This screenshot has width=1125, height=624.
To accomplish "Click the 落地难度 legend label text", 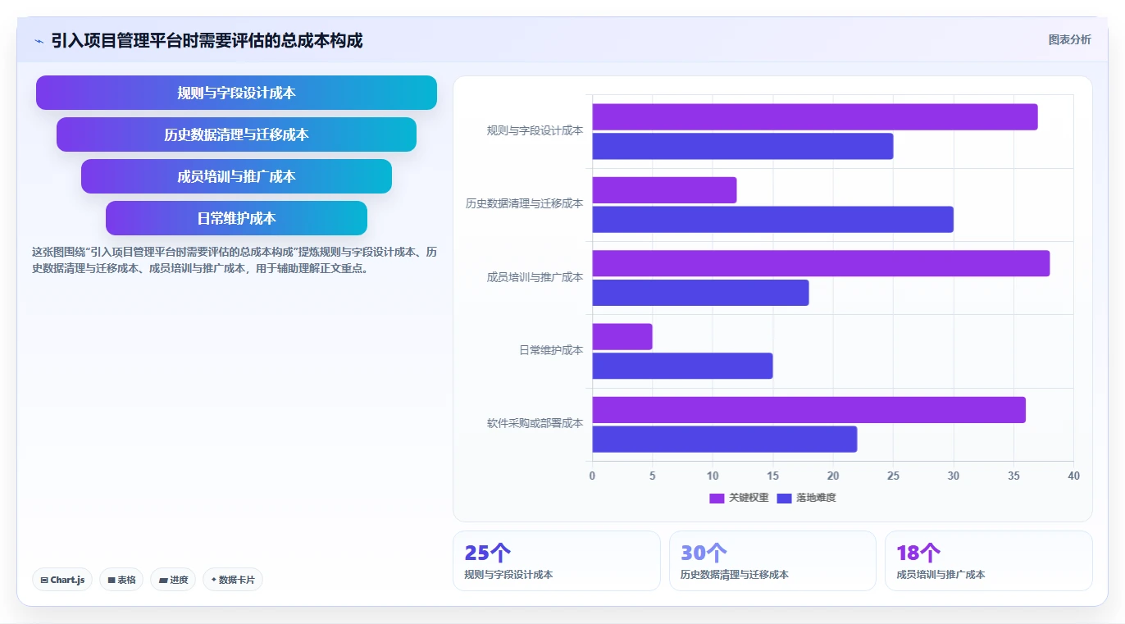I will tap(816, 498).
